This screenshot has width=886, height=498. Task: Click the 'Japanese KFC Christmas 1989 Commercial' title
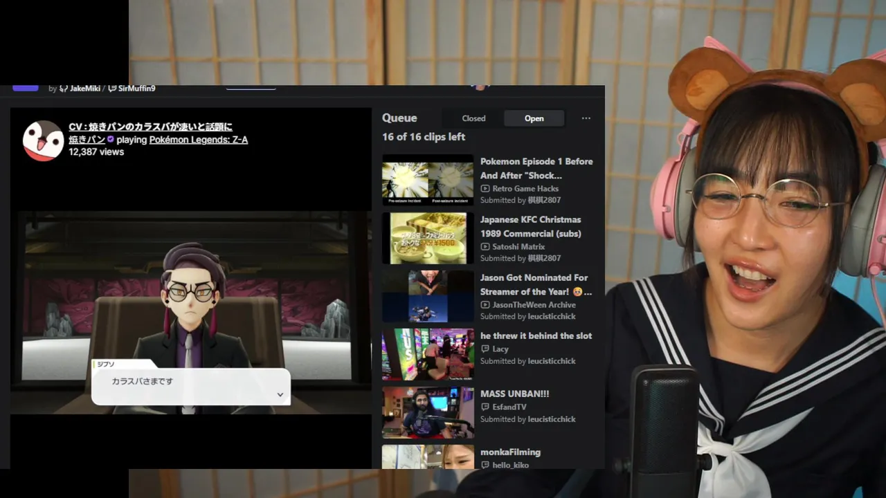pos(531,226)
